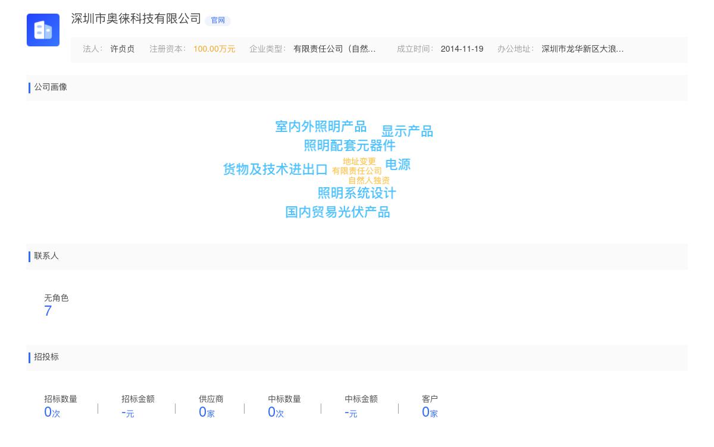
Task: Click the orange 地址变更 tag
Action: point(359,160)
